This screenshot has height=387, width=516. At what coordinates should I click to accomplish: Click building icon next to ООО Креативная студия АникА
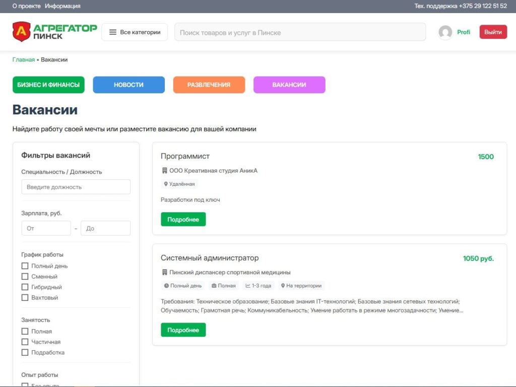tap(164, 171)
